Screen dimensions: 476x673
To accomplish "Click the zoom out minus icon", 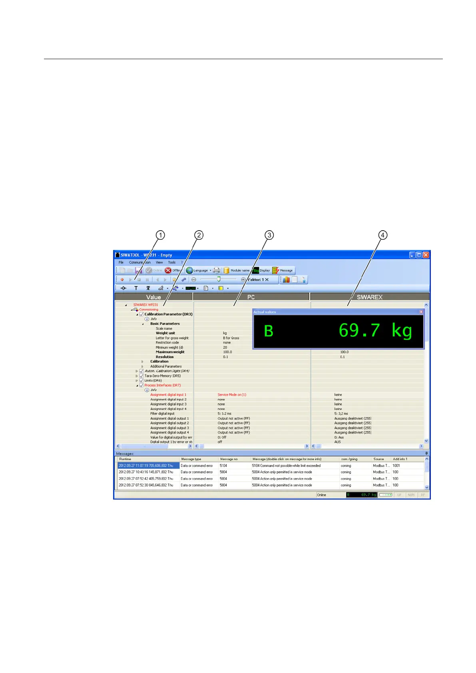I will [x=194, y=280].
